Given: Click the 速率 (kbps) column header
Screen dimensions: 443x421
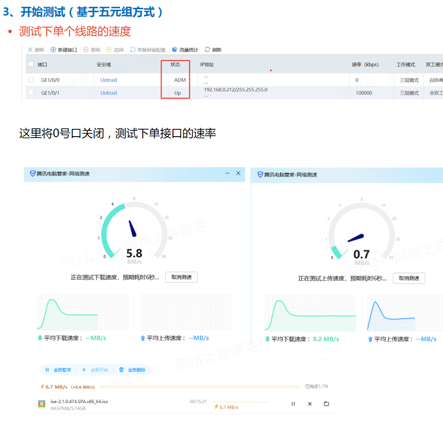Looking at the screenshot, I should coord(365,64).
